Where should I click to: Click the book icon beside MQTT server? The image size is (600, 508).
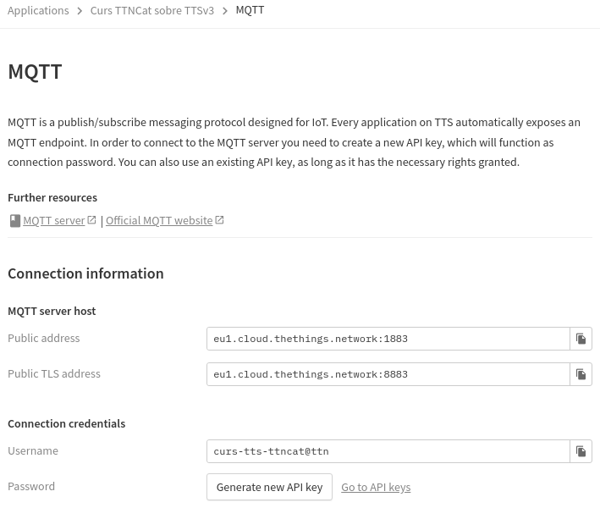coord(14,221)
